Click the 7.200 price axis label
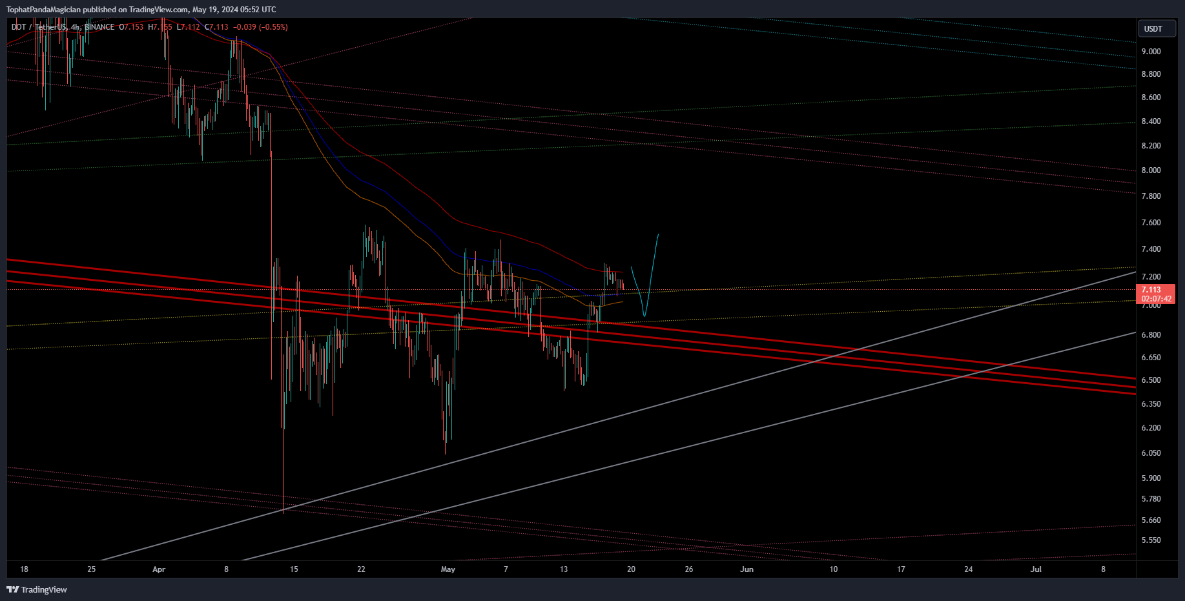Image resolution: width=1185 pixels, height=601 pixels. tap(1151, 277)
